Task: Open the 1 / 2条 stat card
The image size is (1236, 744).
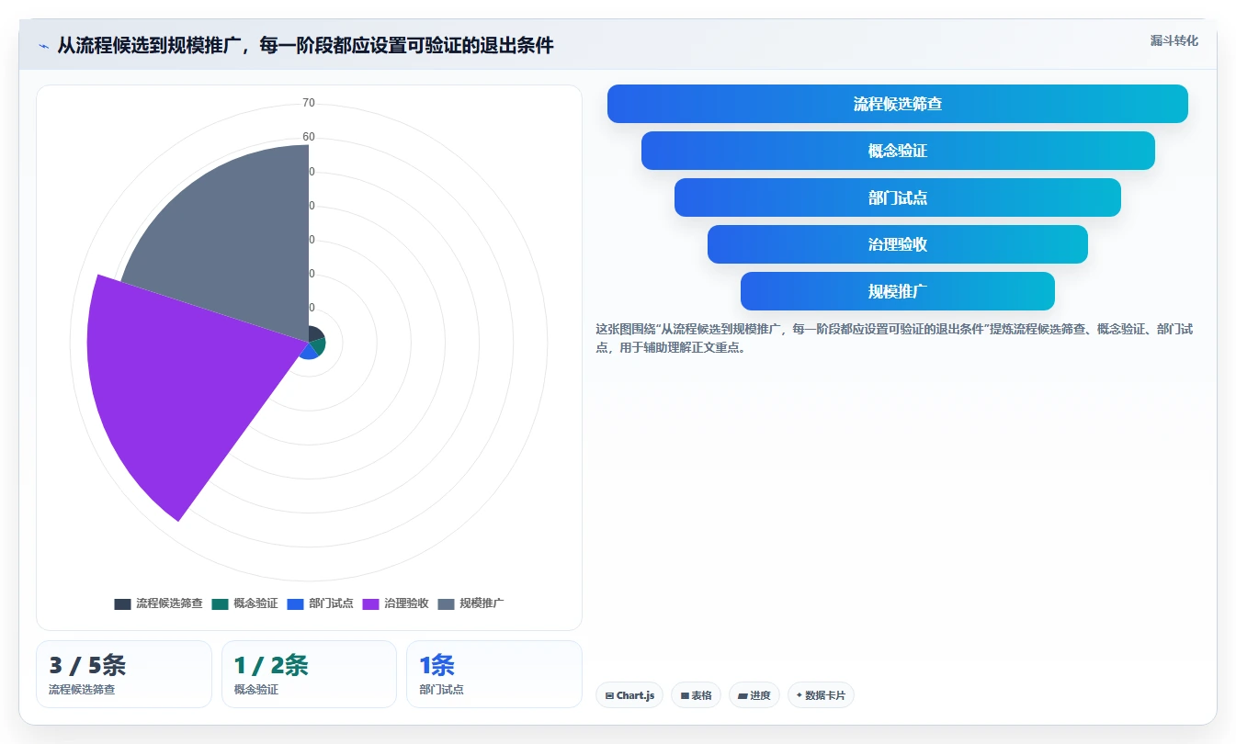Action: [x=309, y=674]
